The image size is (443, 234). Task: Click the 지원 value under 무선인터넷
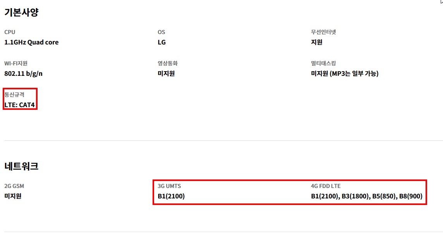[316, 42]
